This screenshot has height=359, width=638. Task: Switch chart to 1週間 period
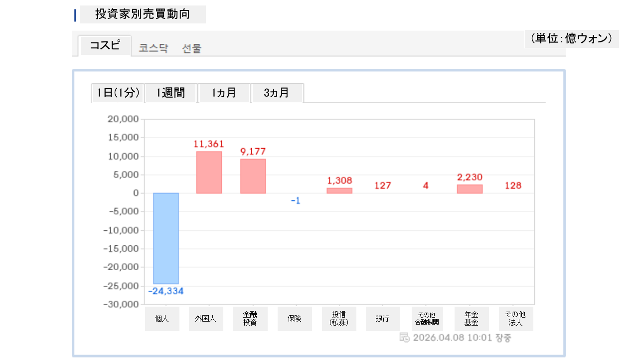(x=170, y=93)
